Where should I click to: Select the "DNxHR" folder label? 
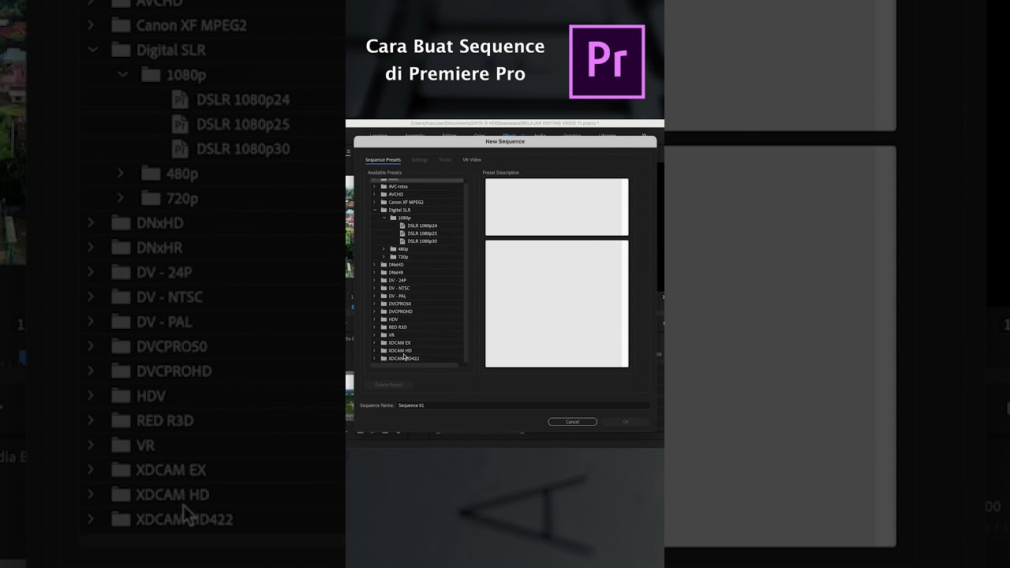(396, 272)
